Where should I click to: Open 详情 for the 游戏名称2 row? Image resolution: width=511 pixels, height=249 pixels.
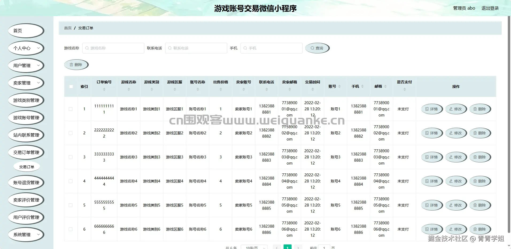pyautogui.click(x=432, y=133)
